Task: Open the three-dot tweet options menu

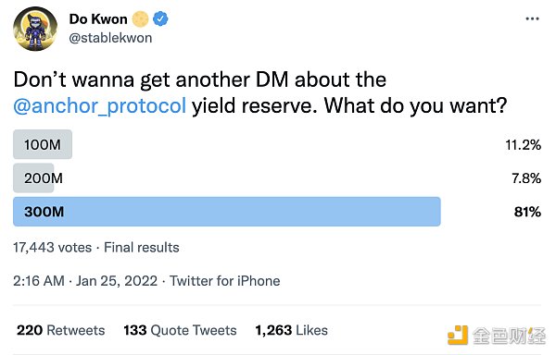Action: (x=532, y=18)
